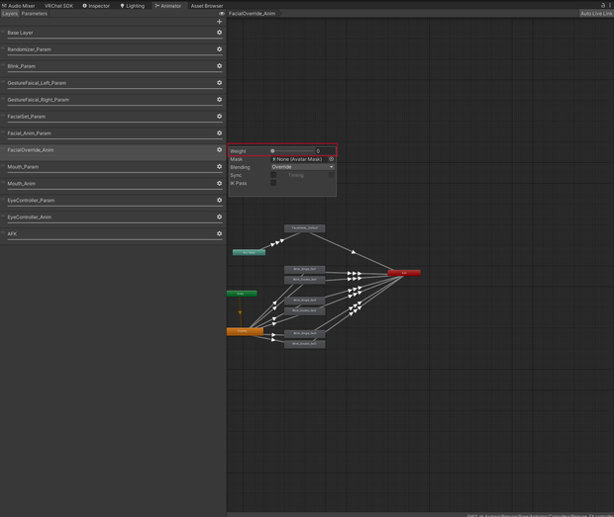614x517 pixels.
Task: Enable the IK Pass checkbox
Action: click(273, 183)
